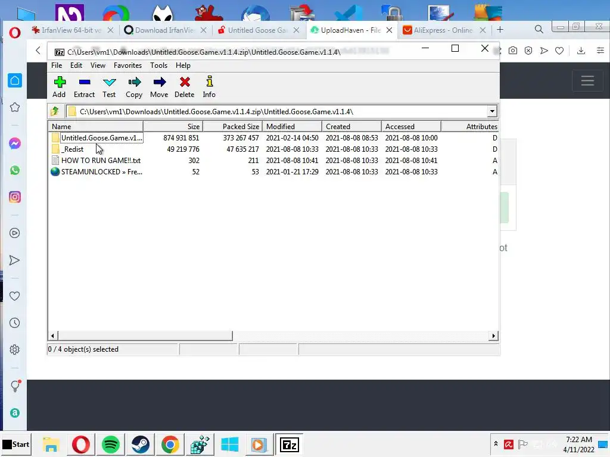This screenshot has height=457, width=610.
Task: Click the Copy toolbar icon
Action: point(134,87)
